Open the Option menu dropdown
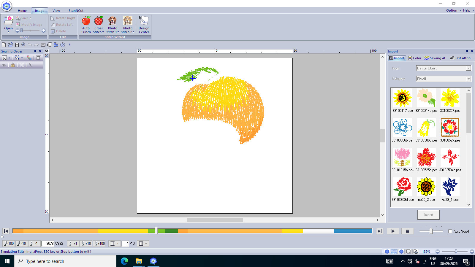This screenshot has height=267, width=475. [454, 10]
